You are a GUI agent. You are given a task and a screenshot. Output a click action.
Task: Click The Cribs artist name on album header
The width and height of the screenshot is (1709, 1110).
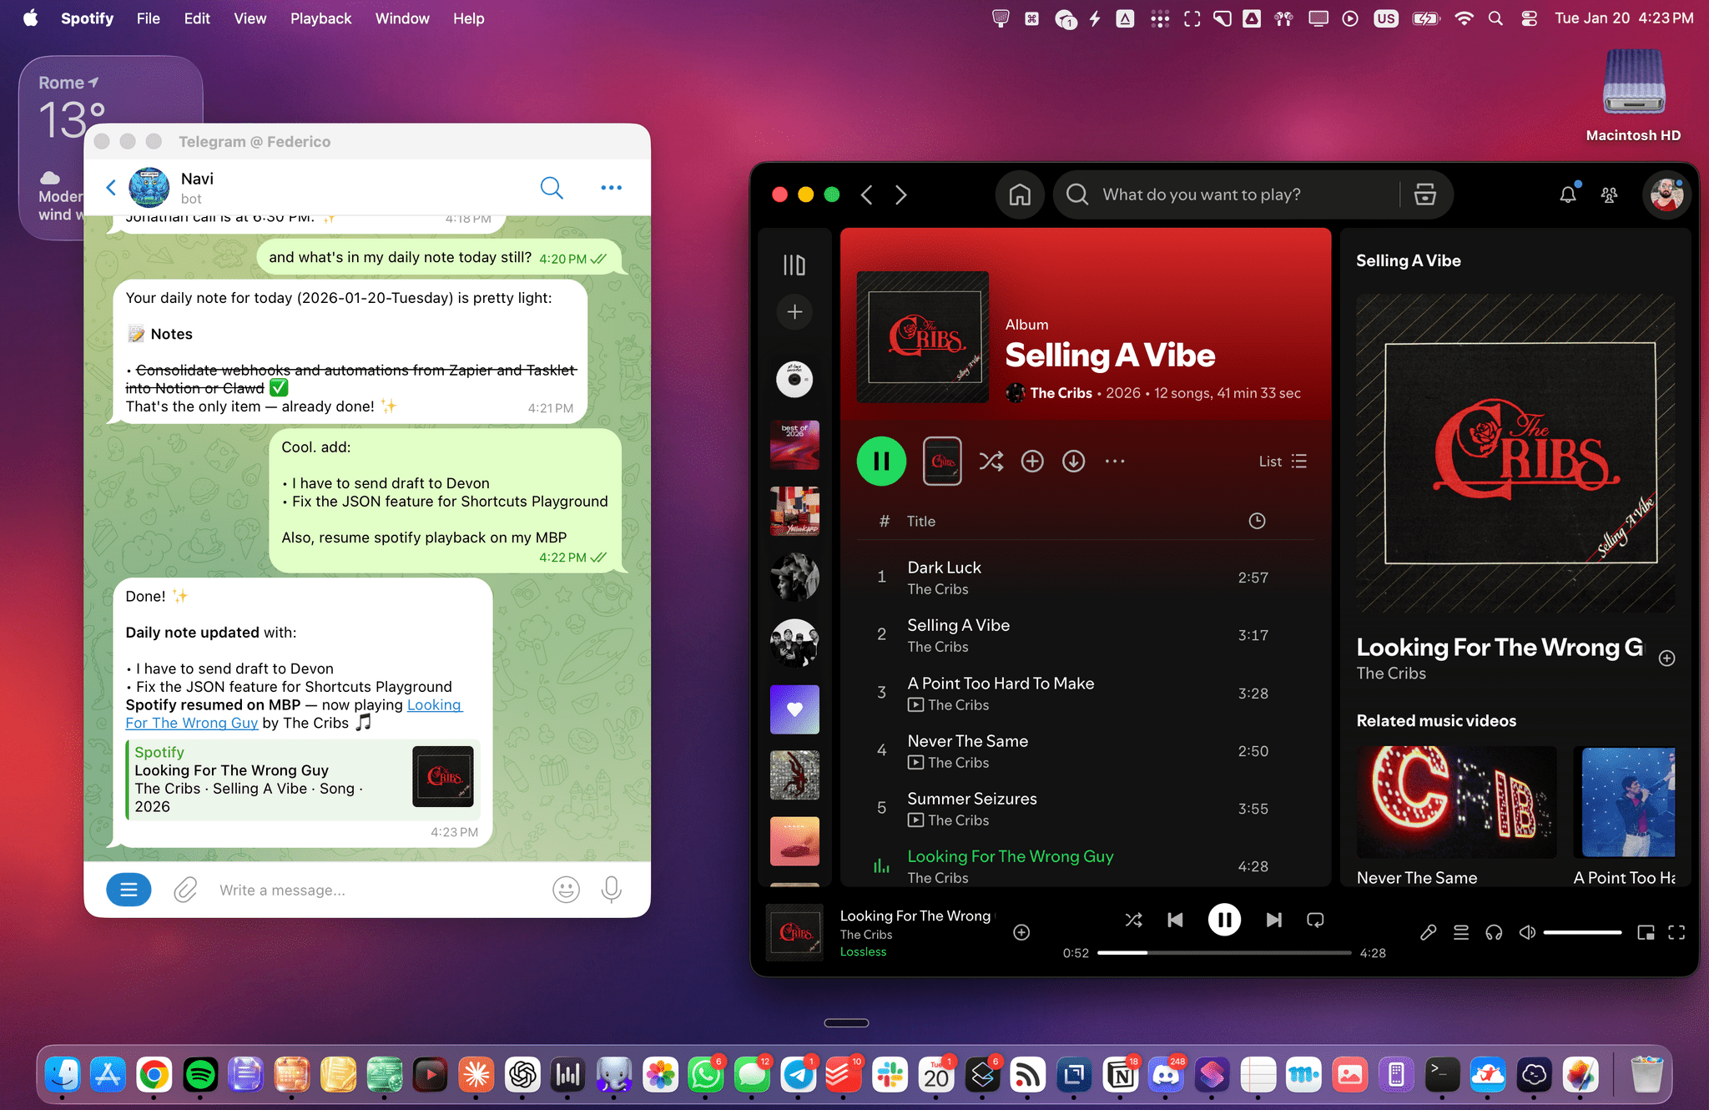pos(1061,392)
